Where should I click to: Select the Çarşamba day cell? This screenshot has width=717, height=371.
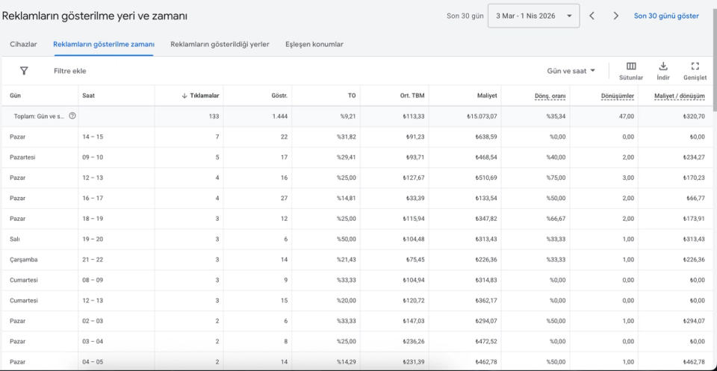click(24, 260)
